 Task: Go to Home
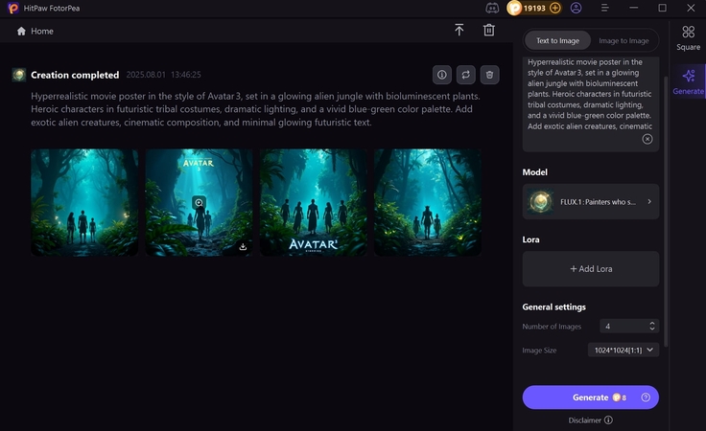coord(35,31)
